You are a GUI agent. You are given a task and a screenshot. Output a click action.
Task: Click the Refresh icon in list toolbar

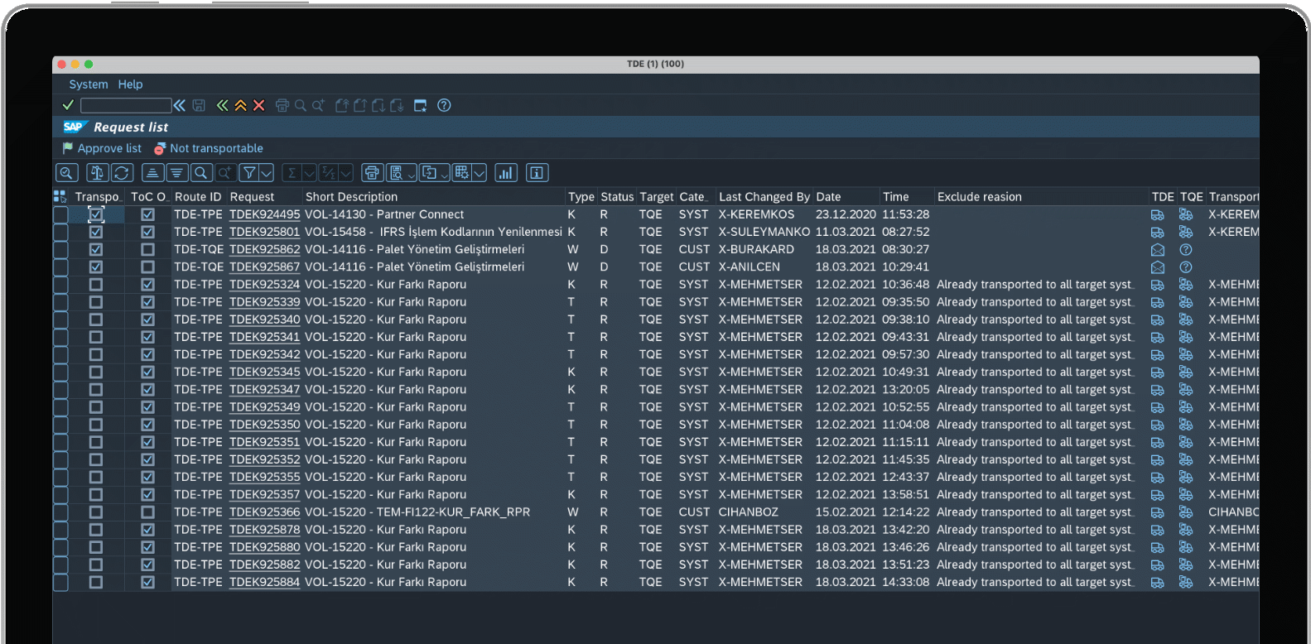tap(122, 172)
